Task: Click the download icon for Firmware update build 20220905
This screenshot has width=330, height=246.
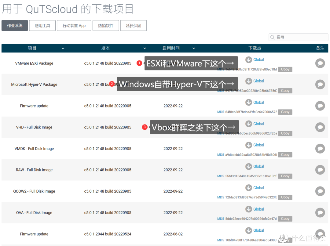Action: click(x=248, y=102)
